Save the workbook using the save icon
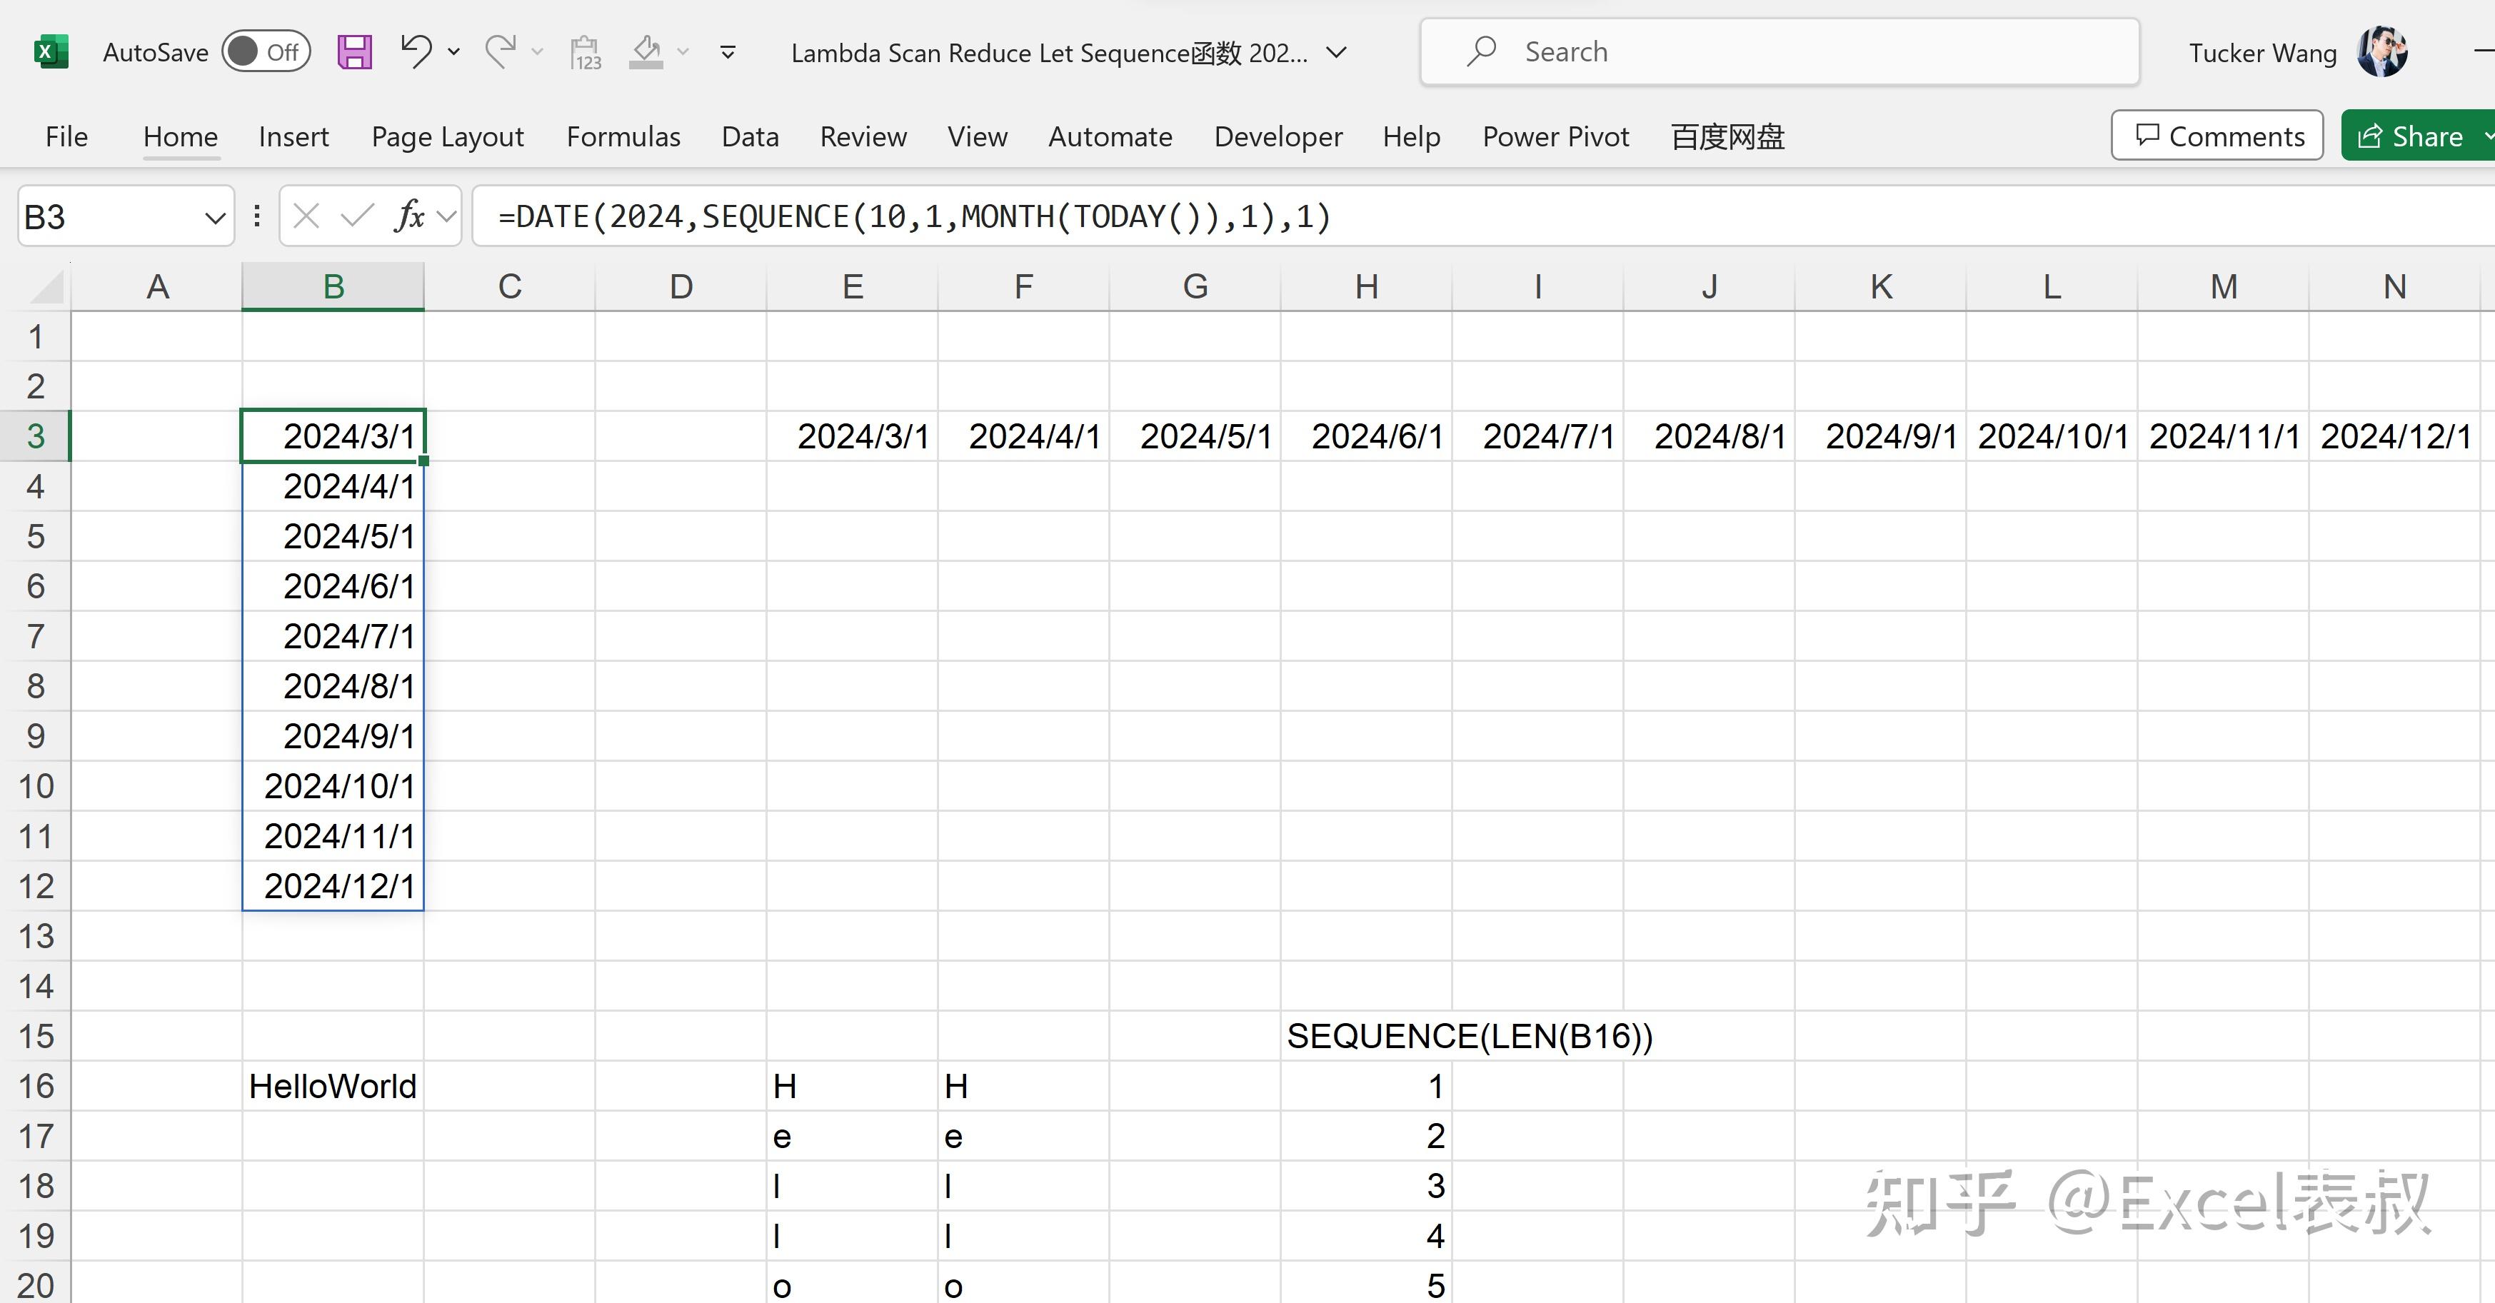 (353, 51)
